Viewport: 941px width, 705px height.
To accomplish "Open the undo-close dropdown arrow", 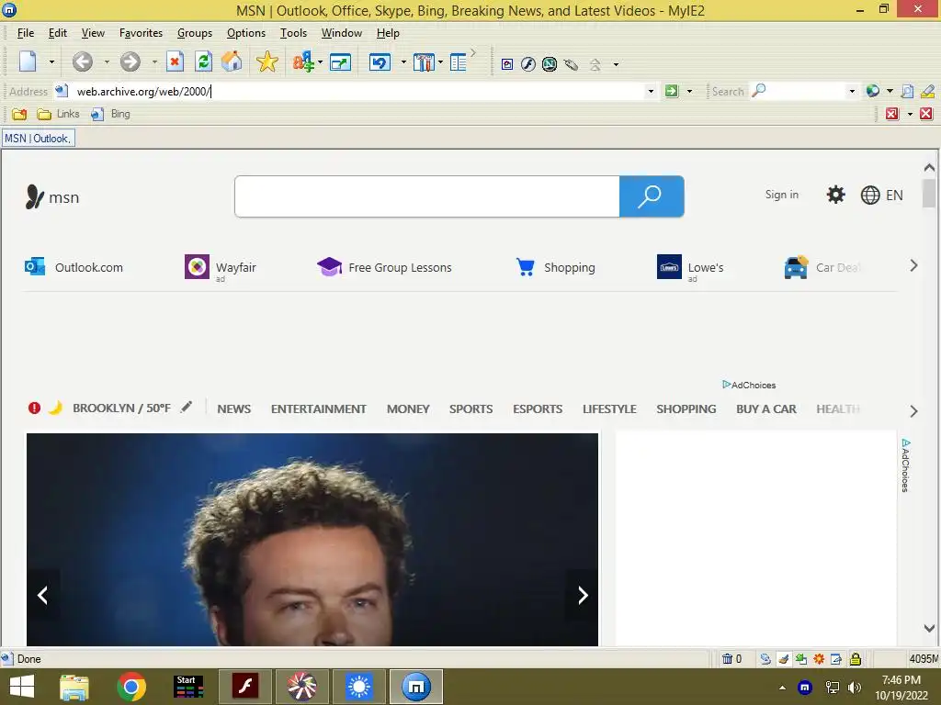I will [x=403, y=62].
